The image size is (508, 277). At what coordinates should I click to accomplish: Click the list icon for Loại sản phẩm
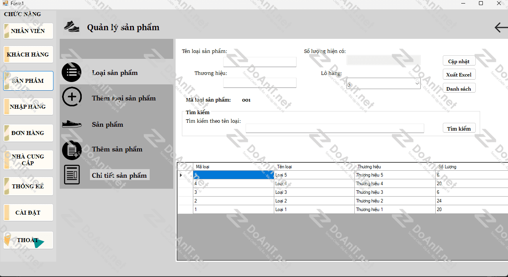click(x=72, y=73)
